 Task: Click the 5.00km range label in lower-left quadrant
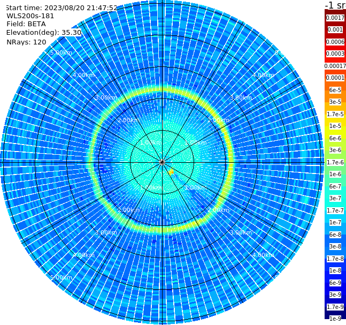[x=61, y=277]
